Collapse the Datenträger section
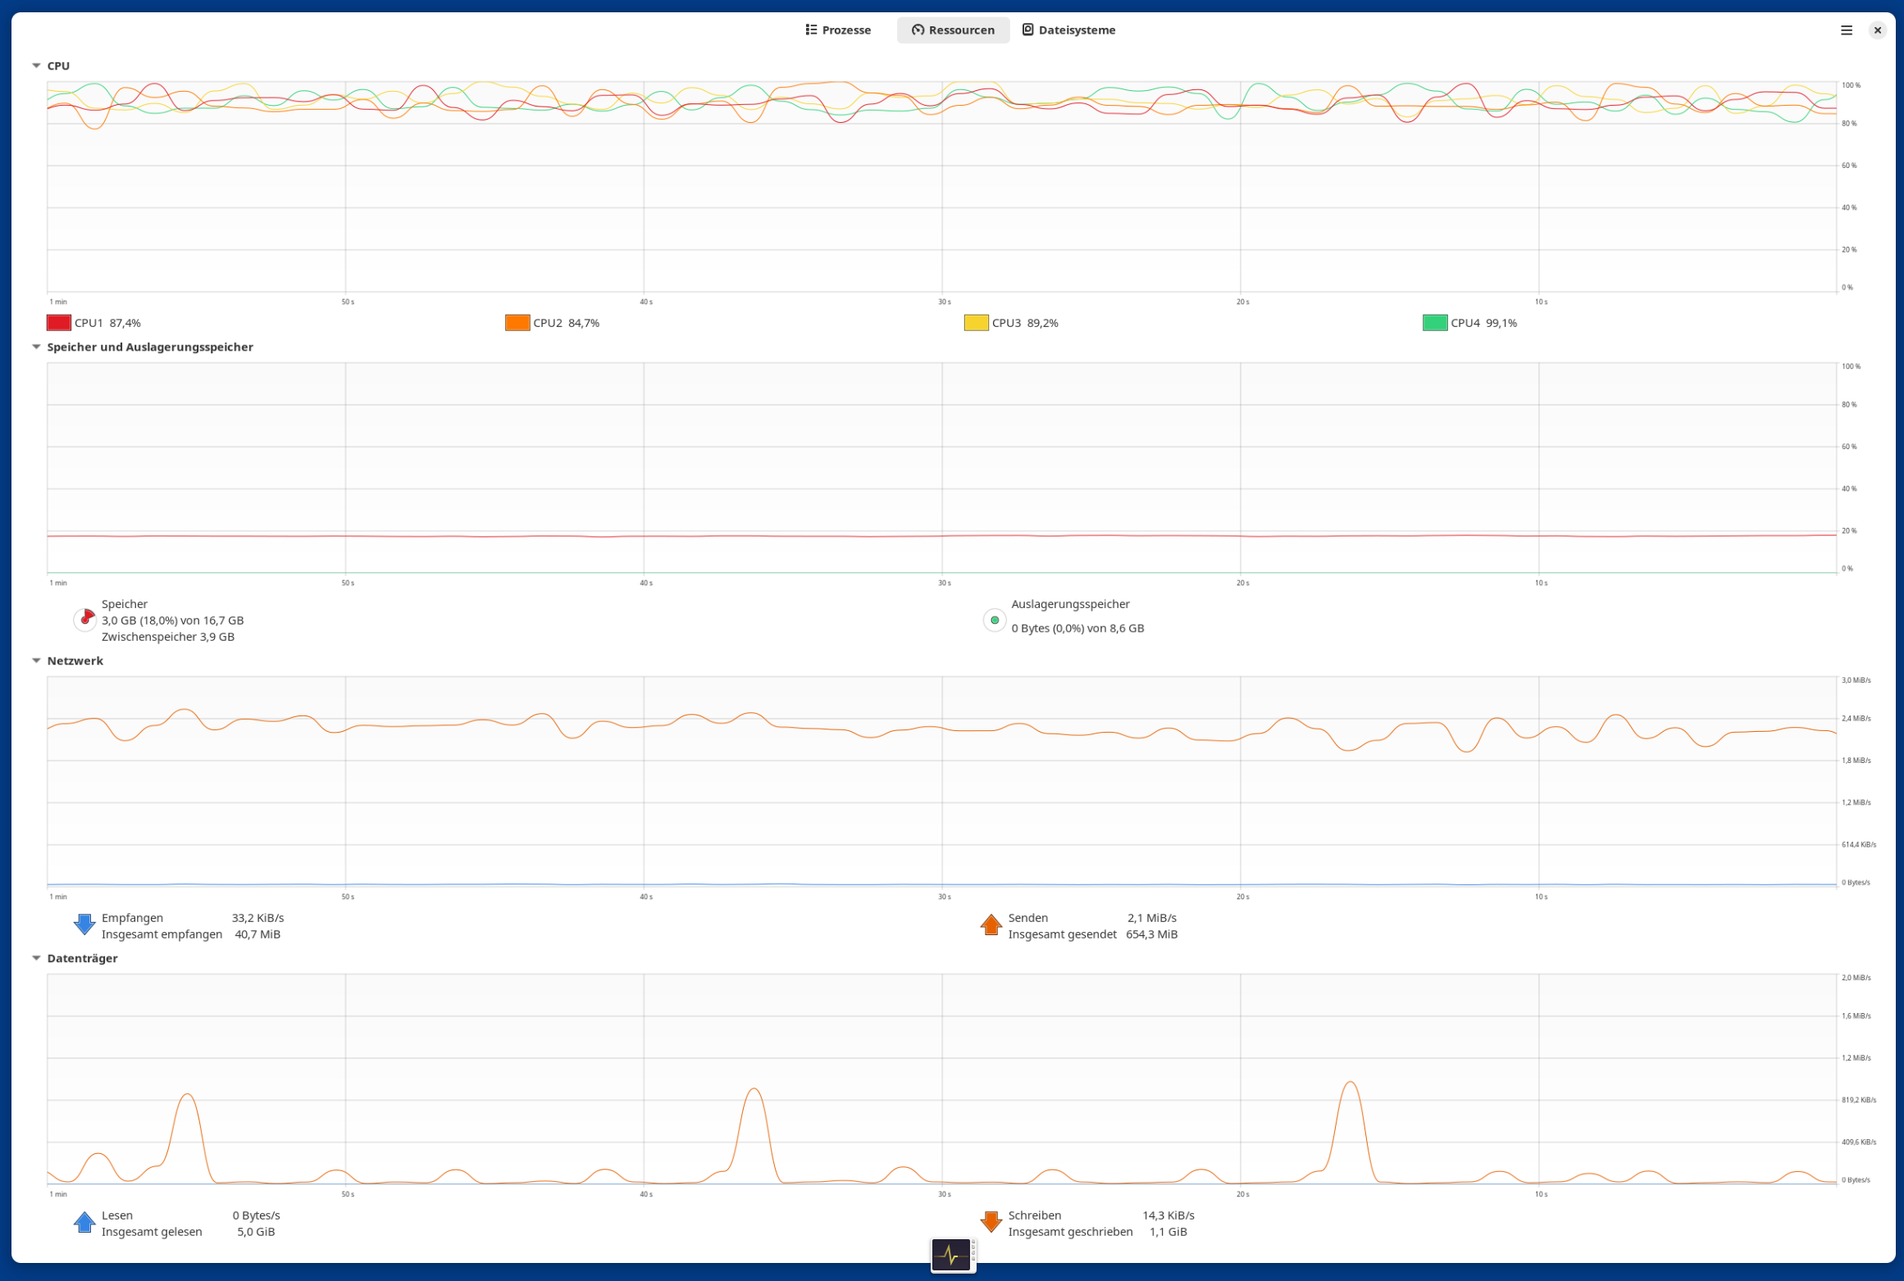The image size is (1904, 1281). 36,958
